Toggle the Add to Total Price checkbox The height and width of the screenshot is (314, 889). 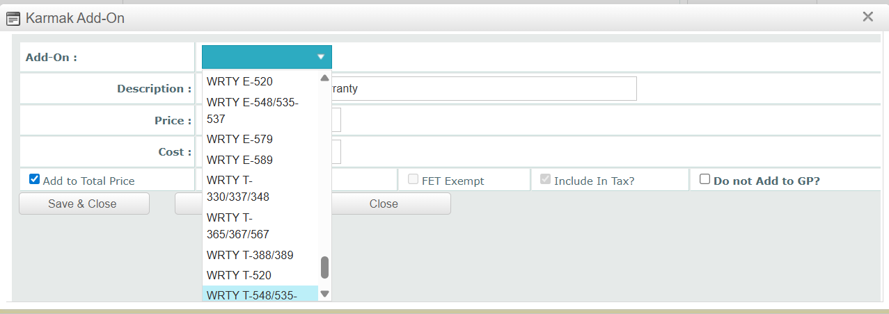tap(34, 179)
